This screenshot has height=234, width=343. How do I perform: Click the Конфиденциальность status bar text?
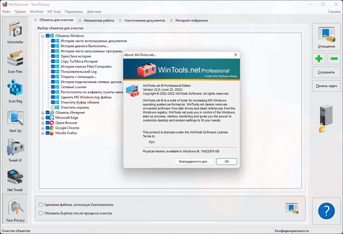(x=292, y=231)
